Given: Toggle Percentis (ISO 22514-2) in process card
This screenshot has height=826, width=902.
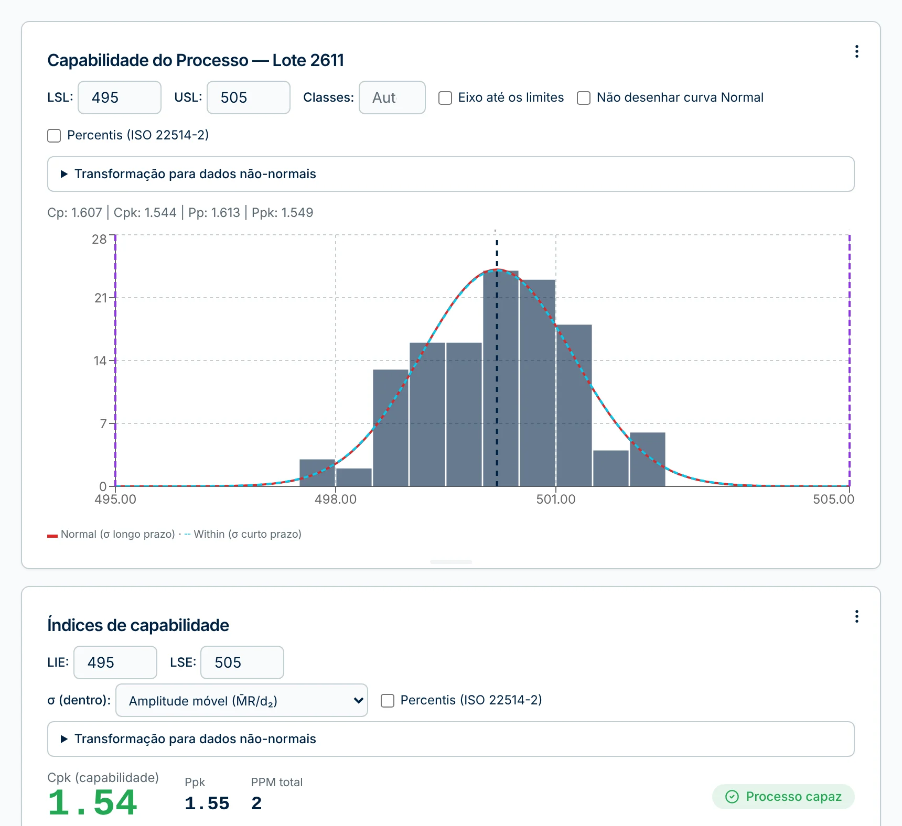Looking at the screenshot, I should (x=54, y=136).
